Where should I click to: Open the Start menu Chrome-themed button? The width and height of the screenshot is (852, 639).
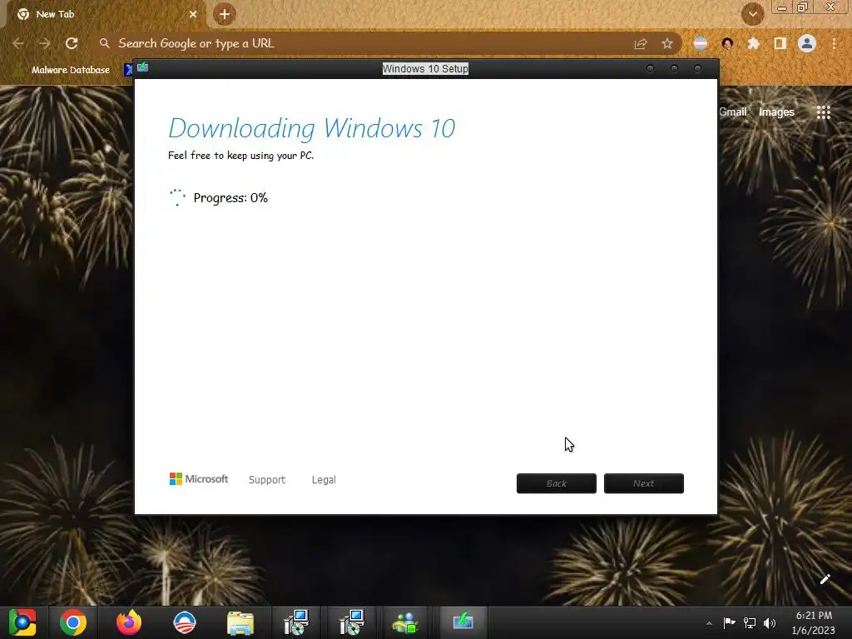tap(22, 622)
